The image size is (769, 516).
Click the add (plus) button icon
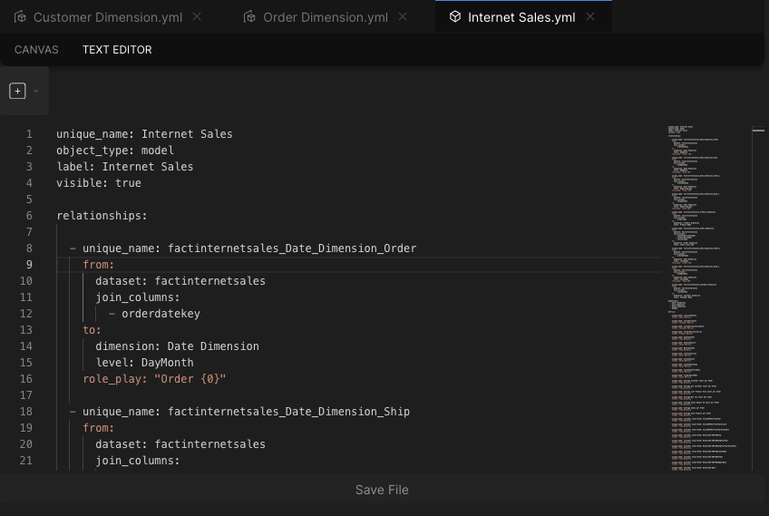pyautogui.click(x=17, y=91)
